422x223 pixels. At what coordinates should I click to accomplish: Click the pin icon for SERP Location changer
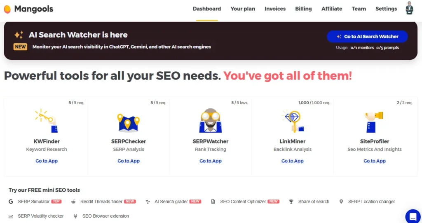click(341, 202)
